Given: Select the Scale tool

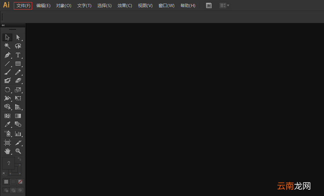Looking at the screenshot, I should coord(18,90).
